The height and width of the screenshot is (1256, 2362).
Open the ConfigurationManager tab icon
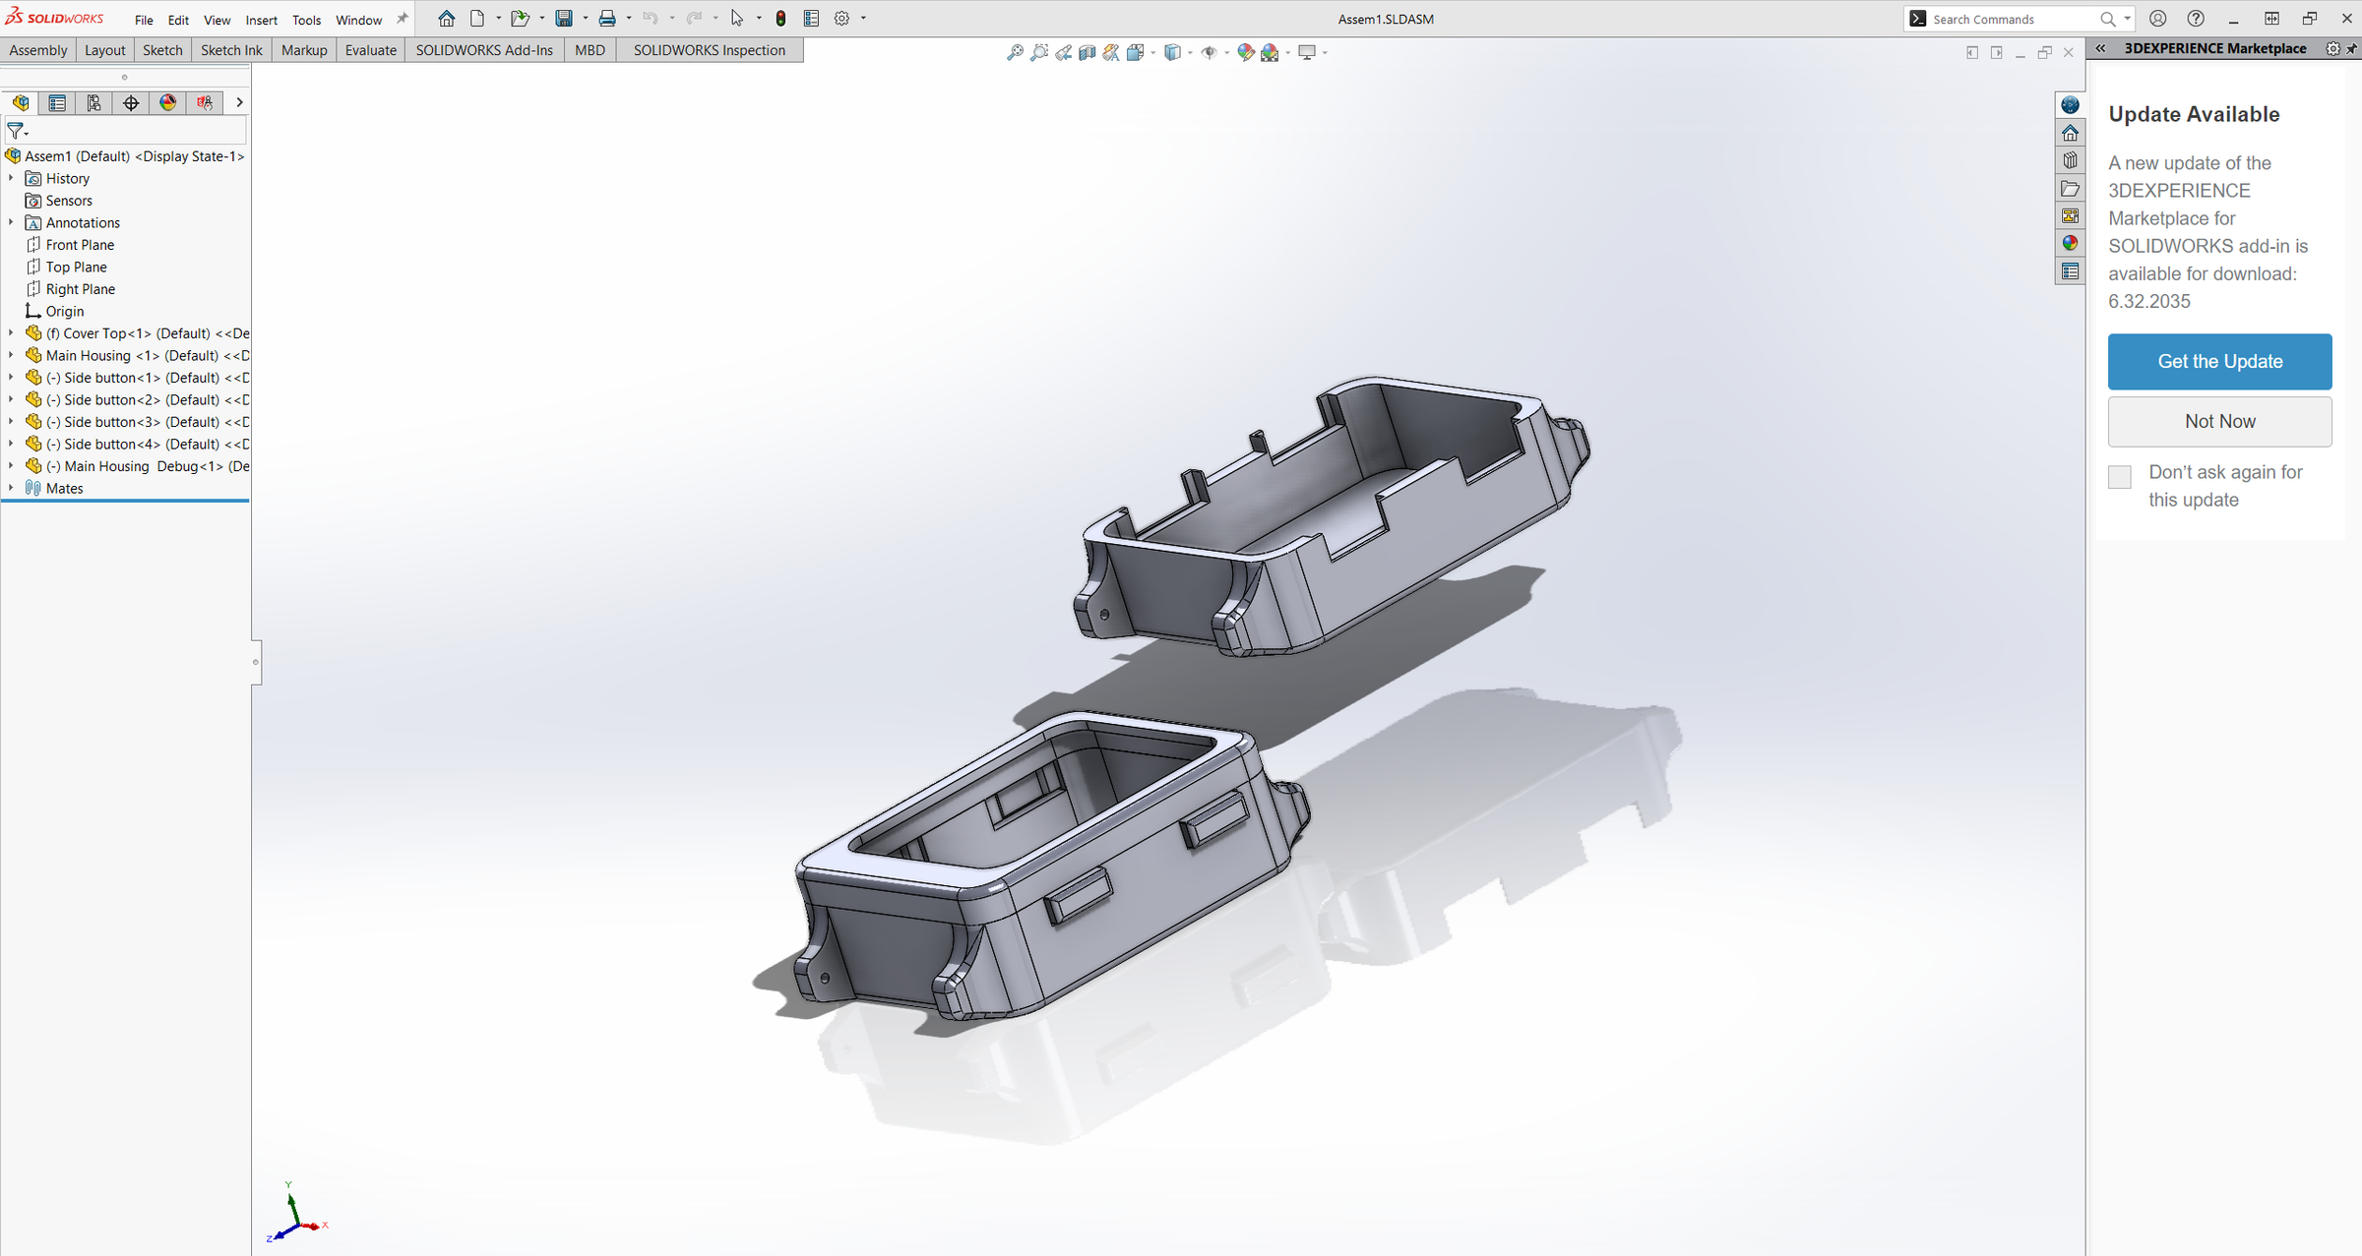tap(94, 102)
